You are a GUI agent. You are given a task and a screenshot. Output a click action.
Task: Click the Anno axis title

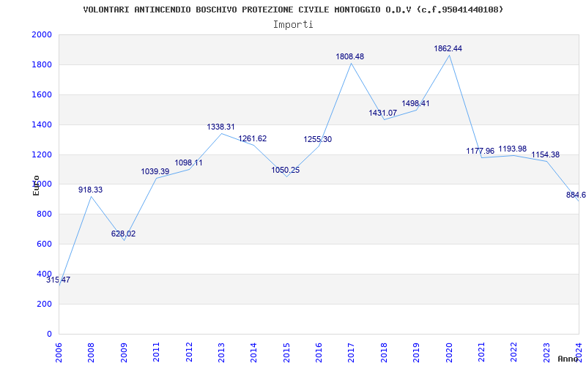pyautogui.click(x=568, y=359)
